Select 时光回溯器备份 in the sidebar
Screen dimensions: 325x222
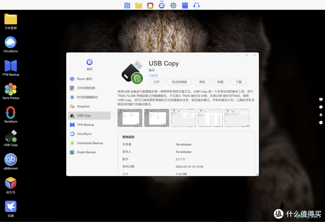(x=89, y=97)
